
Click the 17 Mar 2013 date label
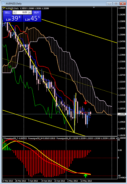pos(8,181)
